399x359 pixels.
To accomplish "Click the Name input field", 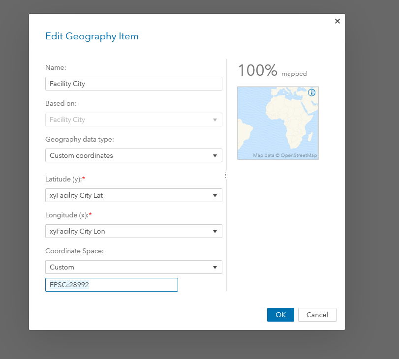I will click(133, 84).
